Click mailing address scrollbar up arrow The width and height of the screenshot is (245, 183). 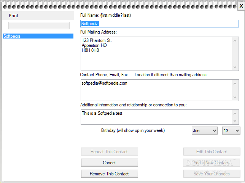(x=235, y=41)
